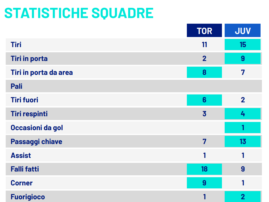Click the Occasioni da gol label

37,127
